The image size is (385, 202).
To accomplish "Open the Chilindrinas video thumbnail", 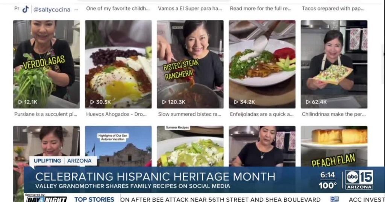I will (334, 64).
